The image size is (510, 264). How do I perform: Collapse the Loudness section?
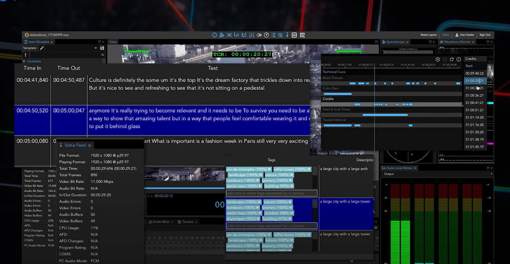tap(24, 61)
